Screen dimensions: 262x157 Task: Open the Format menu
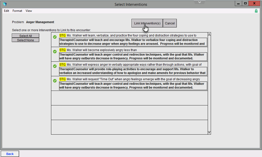(17, 11)
